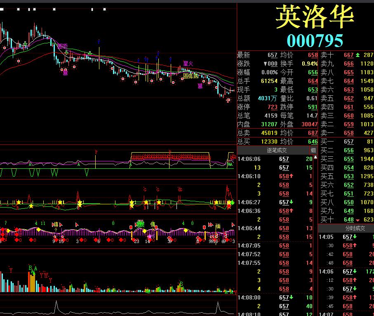Click the 总手 value 61254

tap(269, 81)
